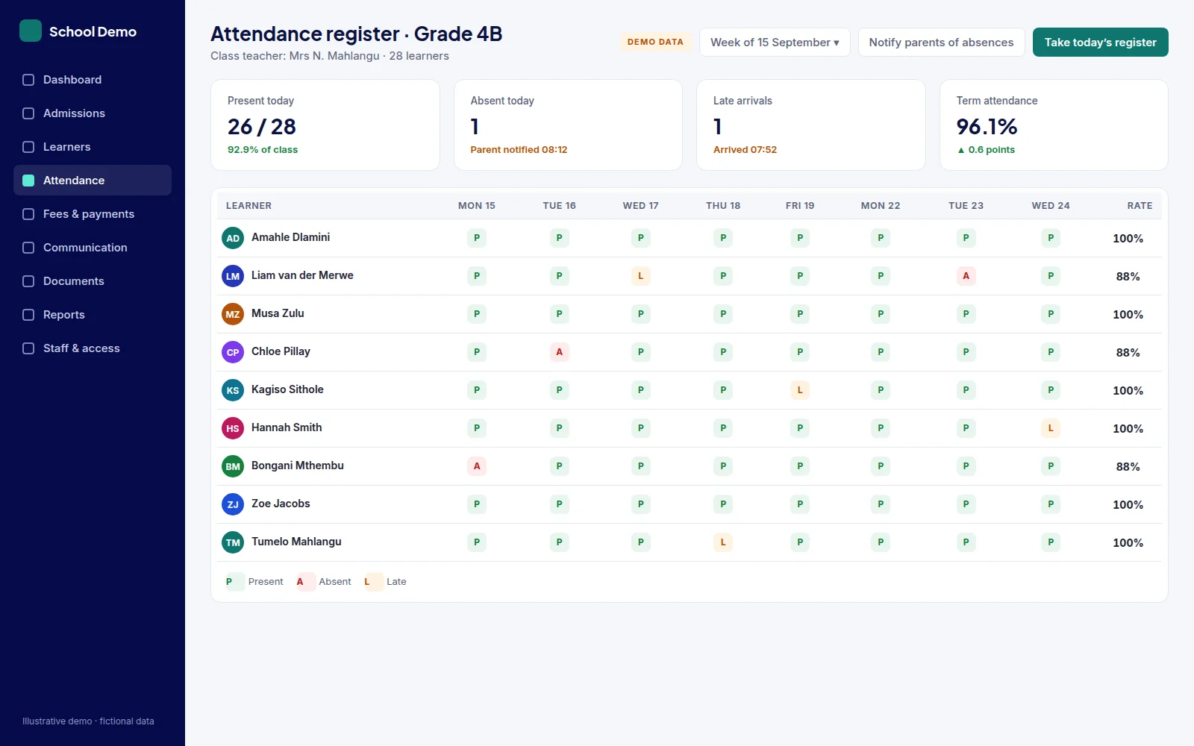Open the Dashboard menu item
The height and width of the screenshot is (746, 1194).
[x=93, y=80]
